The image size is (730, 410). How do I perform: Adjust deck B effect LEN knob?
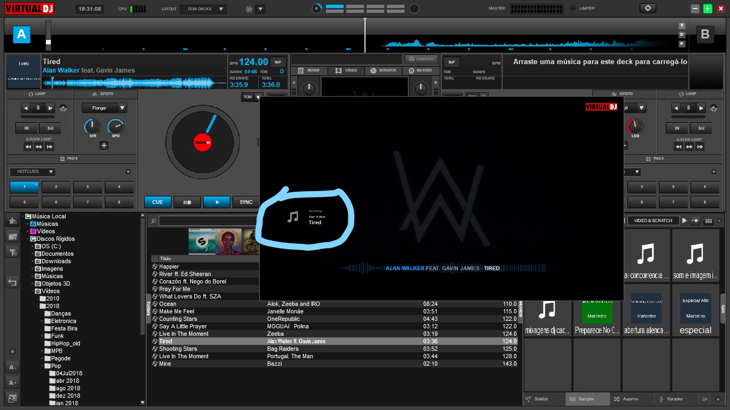click(635, 127)
